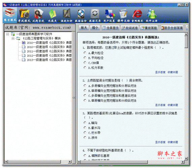Select question 3 option D.渗井

pos(85,137)
